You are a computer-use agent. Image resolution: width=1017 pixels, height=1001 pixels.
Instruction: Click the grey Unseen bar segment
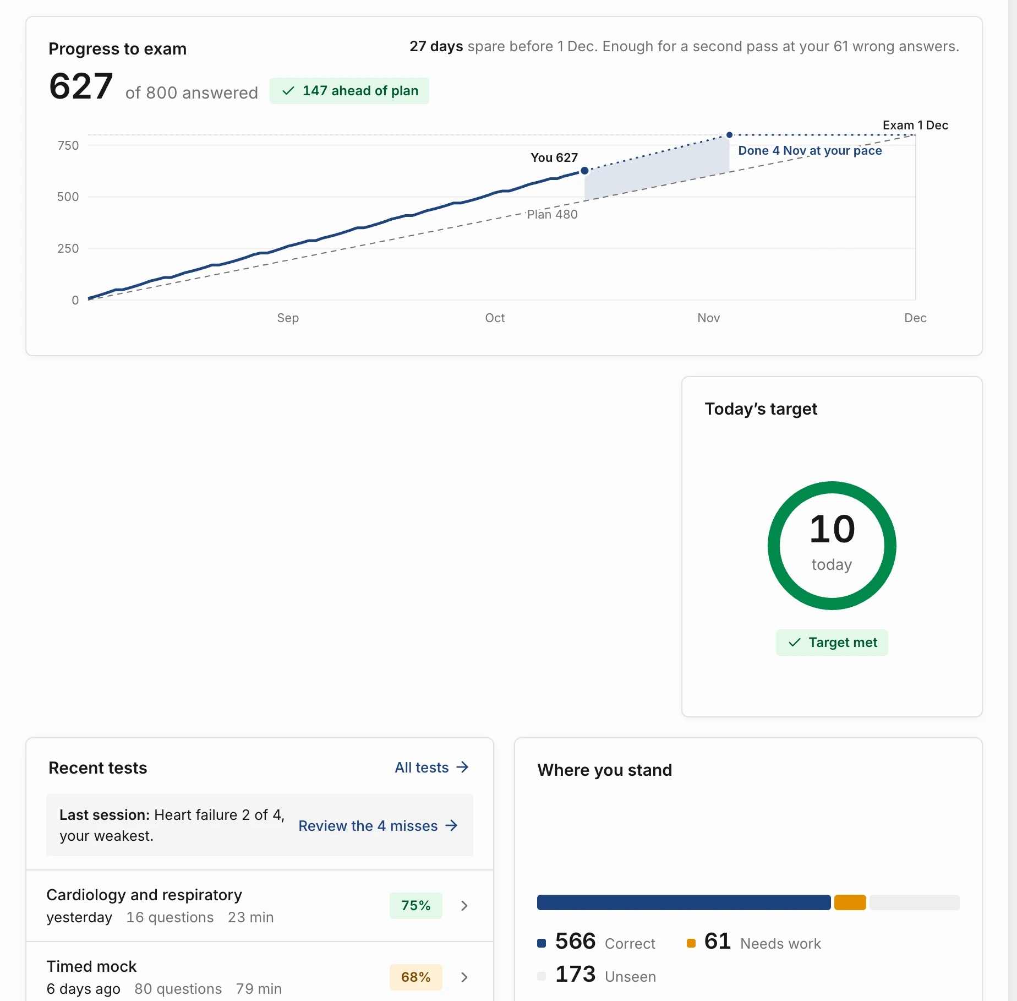[915, 902]
